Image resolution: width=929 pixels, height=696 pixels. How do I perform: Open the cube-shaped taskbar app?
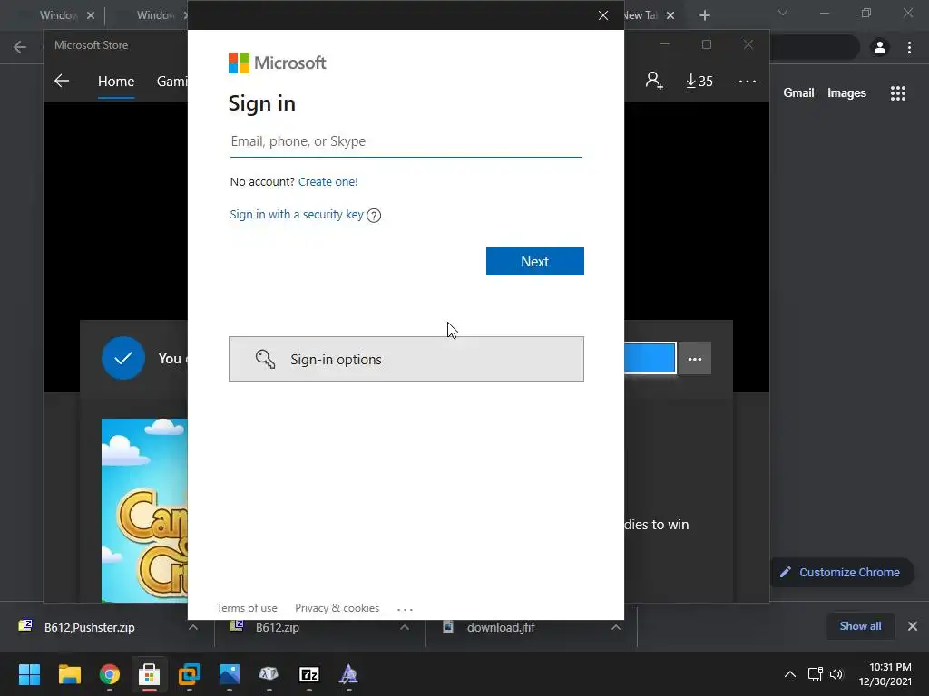[x=269, y=674]
